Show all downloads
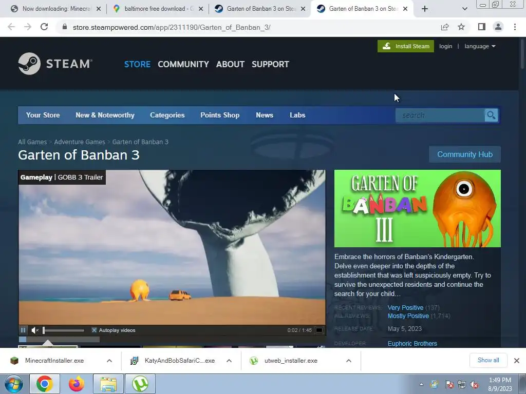The image size is (526, 394). coord(488,360)
